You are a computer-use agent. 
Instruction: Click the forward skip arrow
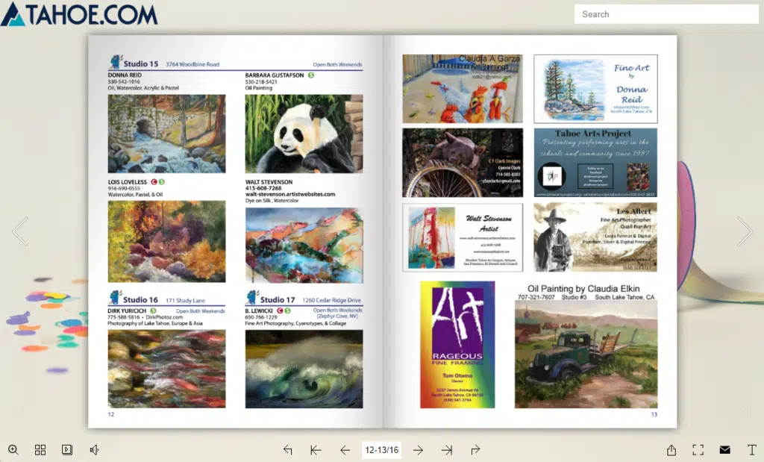point(475,449)
